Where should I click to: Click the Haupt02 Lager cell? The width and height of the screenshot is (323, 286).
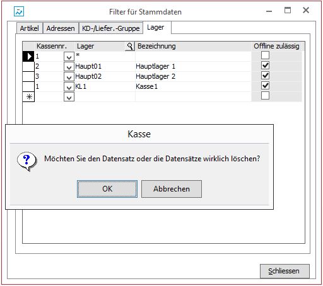[105, 76]
